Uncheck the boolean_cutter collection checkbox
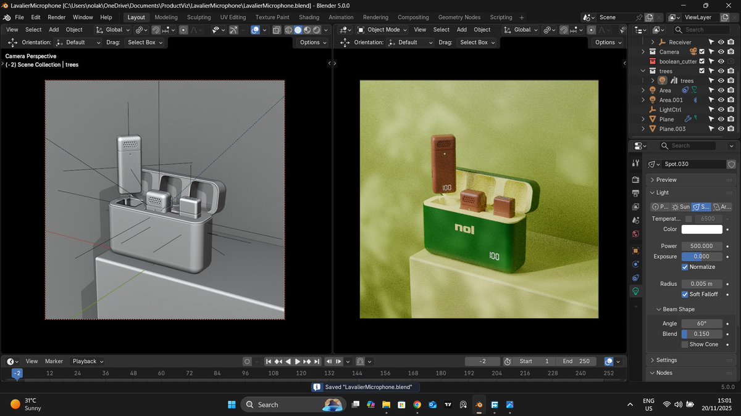This screenshot has width=741, height=416. click(702, 61)
